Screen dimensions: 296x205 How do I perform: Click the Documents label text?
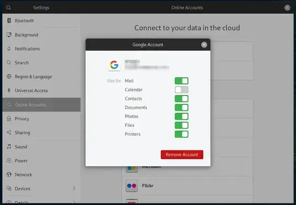pos(136,108)
